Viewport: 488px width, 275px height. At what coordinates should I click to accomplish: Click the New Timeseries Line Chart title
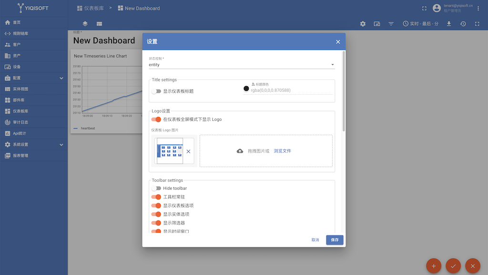pos(100,56)
